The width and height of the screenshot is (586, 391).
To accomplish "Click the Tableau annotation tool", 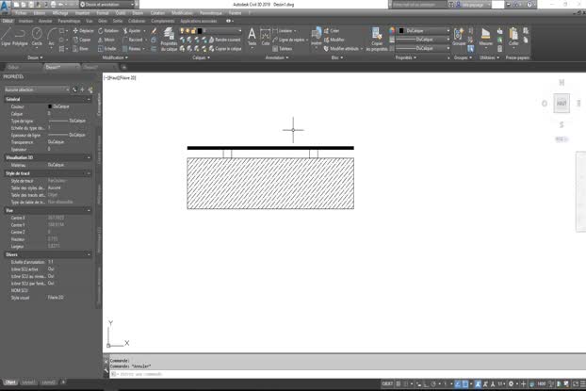I will pyautogui.click(x=282, y=49).
